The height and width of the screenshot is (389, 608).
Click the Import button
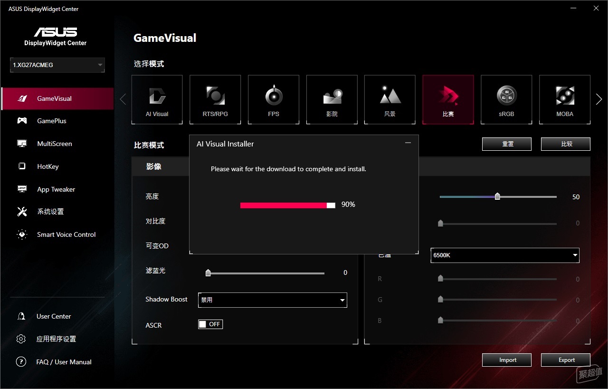507,360
